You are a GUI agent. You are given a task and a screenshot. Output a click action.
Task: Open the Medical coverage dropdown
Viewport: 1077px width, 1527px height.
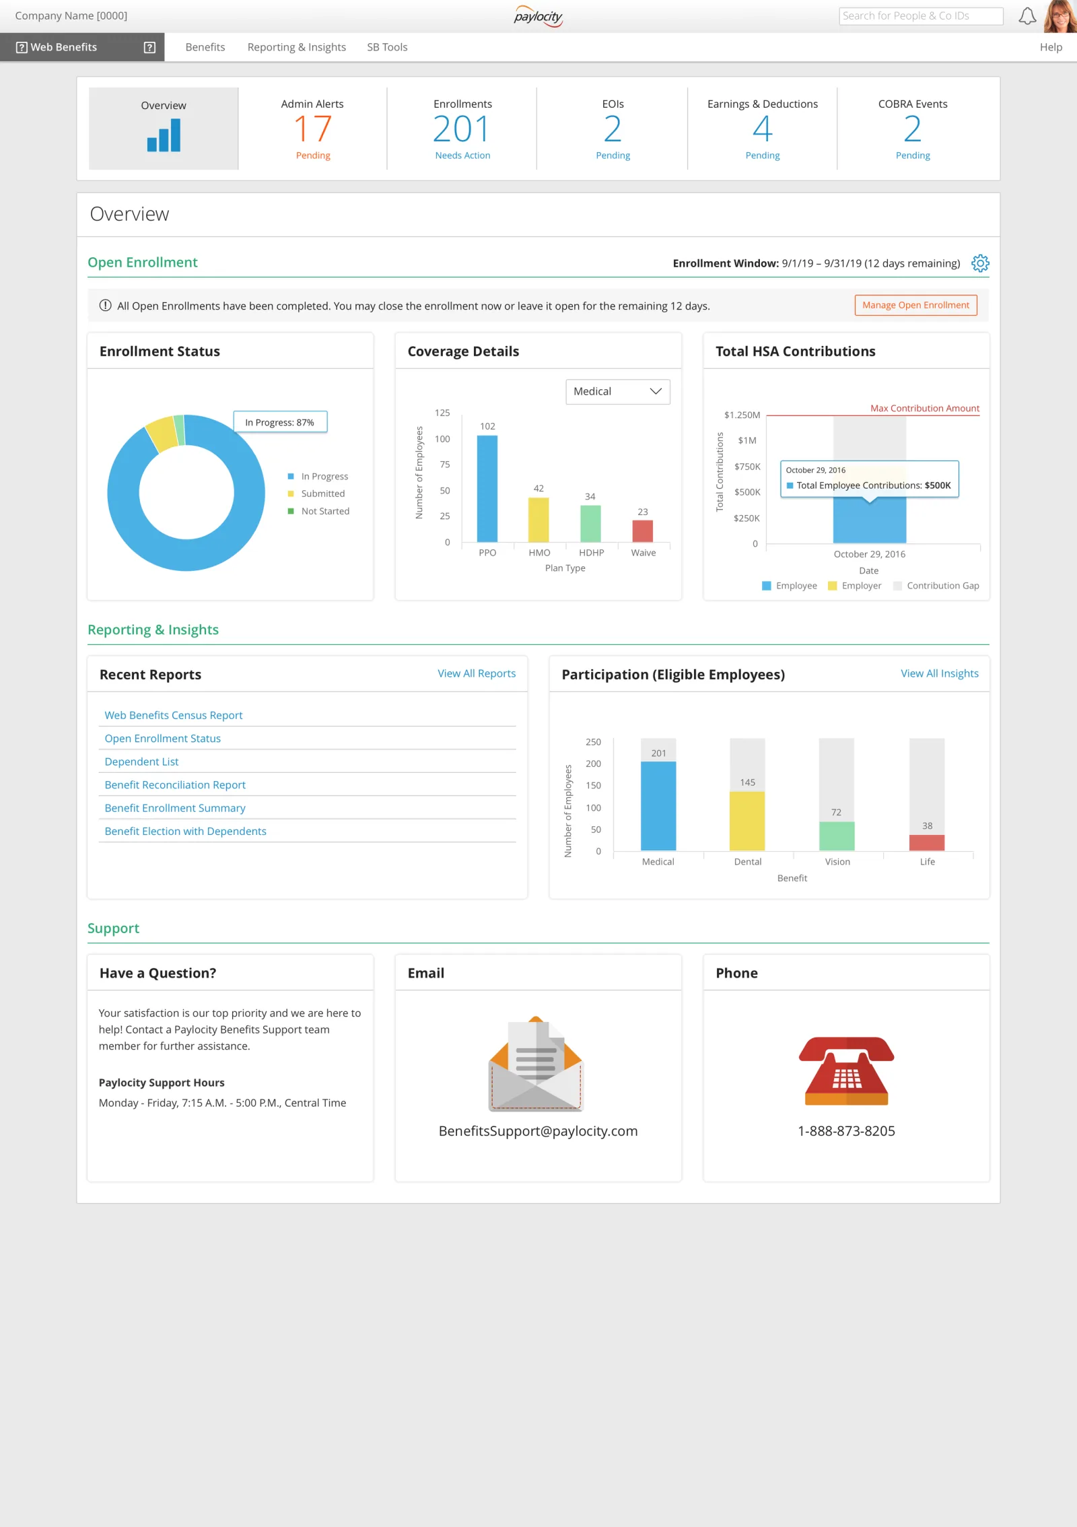[x=618, y=391]
